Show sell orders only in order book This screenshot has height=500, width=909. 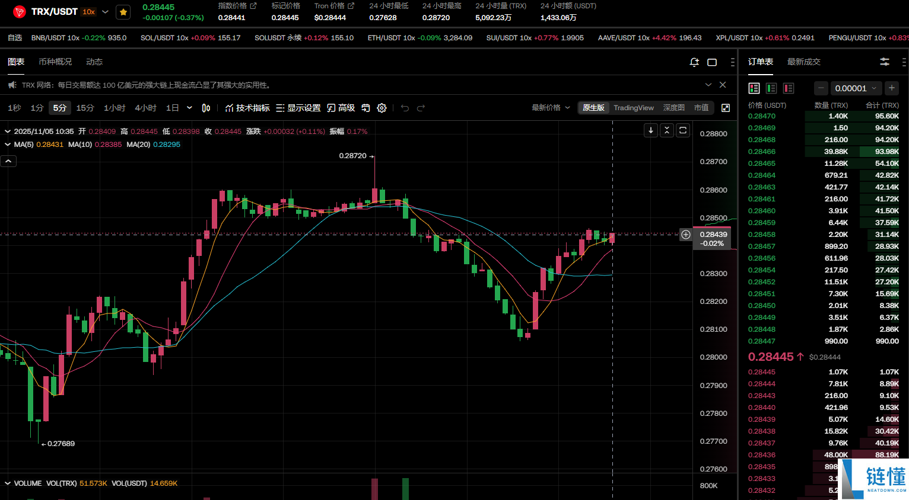789,88
